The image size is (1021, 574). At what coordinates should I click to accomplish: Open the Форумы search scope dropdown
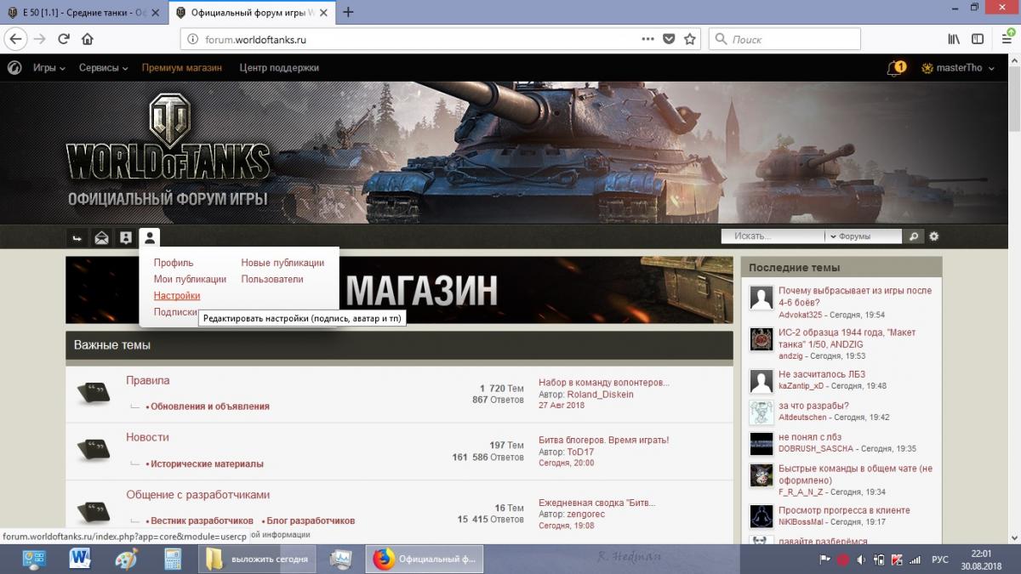(x=864, y=236)
